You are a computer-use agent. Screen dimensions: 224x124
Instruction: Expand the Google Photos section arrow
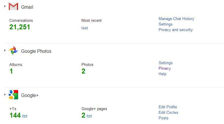click(5, 51)
